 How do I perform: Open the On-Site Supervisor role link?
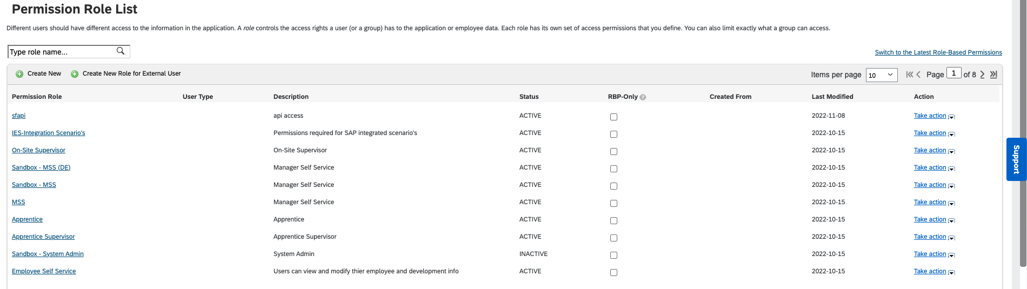[38, 150]
